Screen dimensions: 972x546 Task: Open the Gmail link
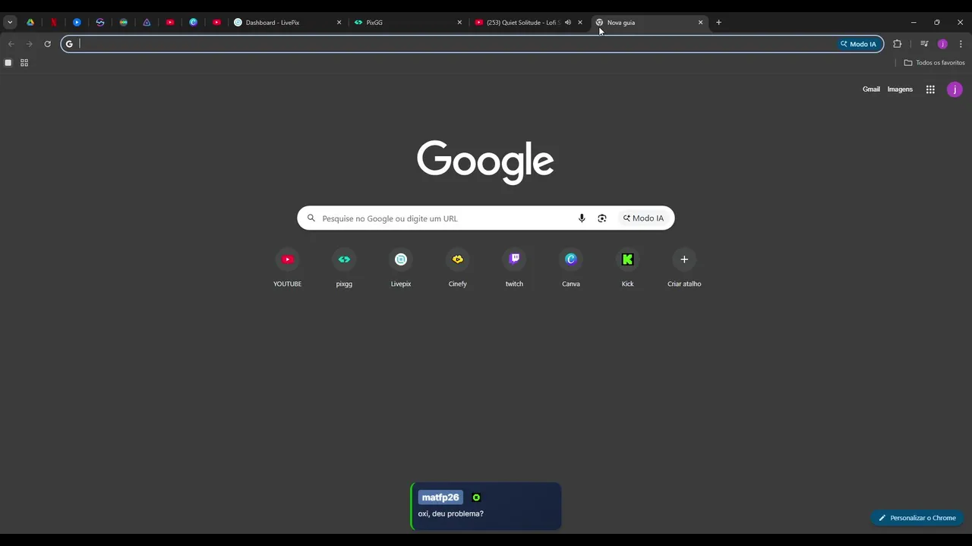point(871,89)
